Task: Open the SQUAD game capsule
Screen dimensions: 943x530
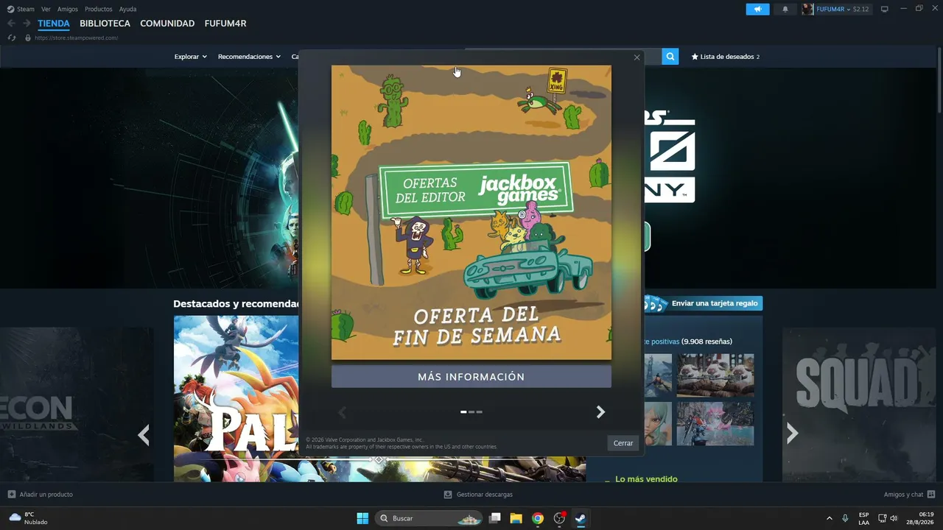Action: (x=859, y=405)
